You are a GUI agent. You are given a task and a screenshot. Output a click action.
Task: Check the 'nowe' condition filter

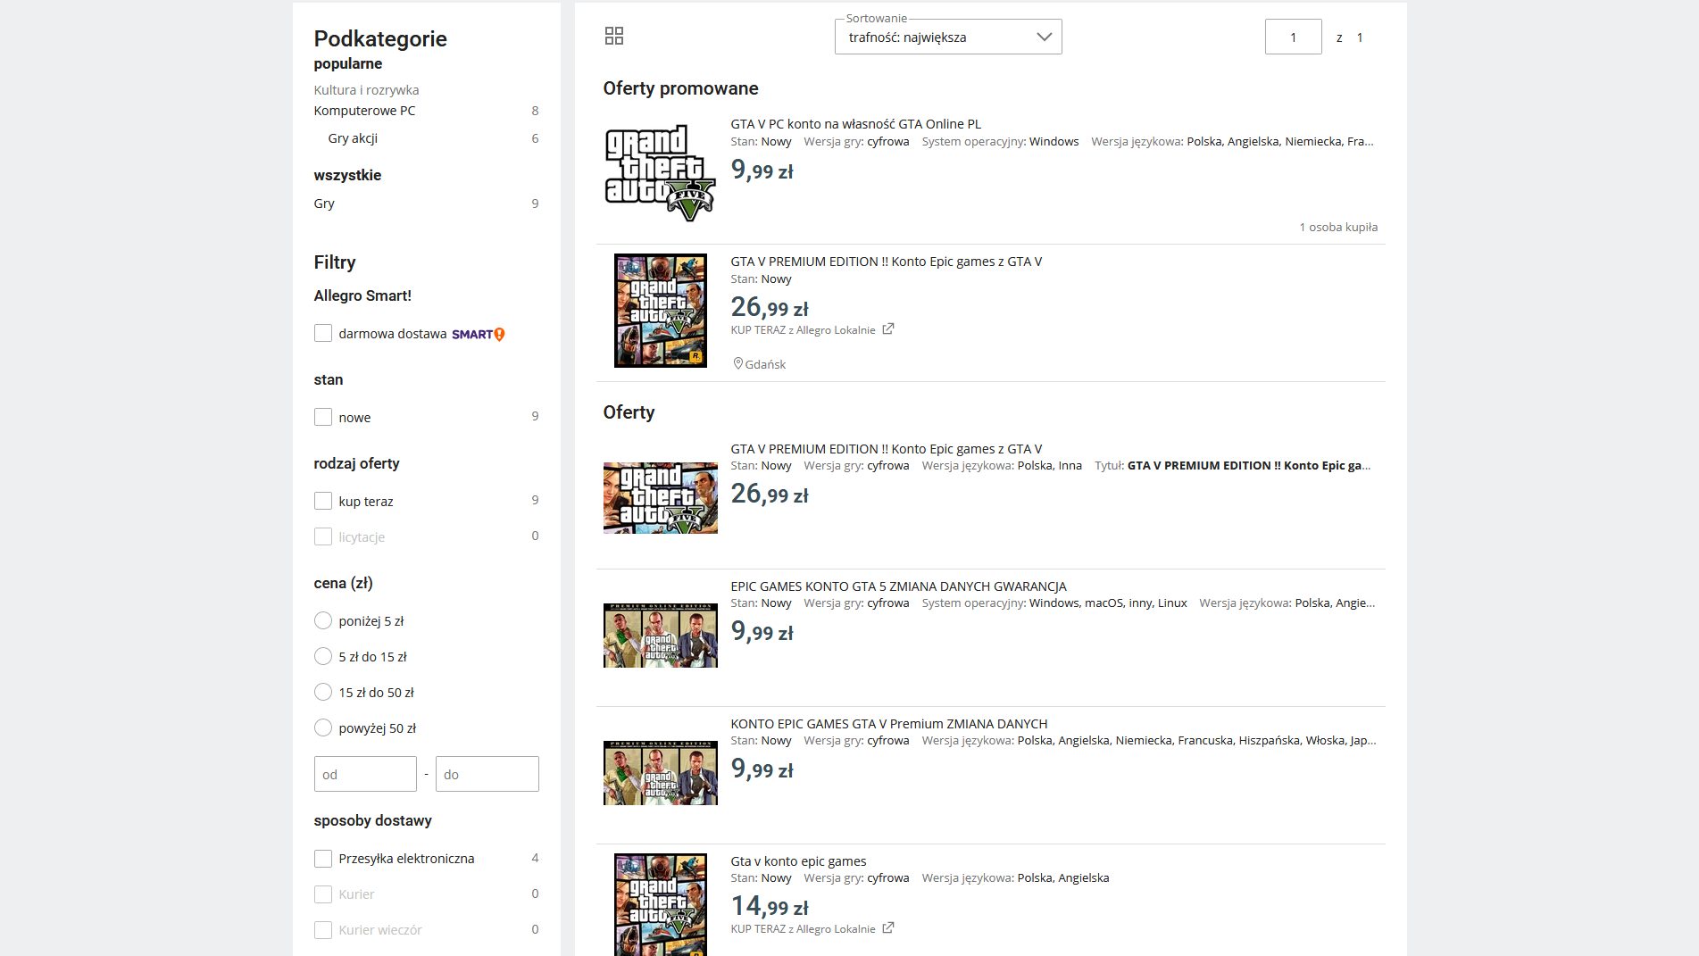coord(323,417)
